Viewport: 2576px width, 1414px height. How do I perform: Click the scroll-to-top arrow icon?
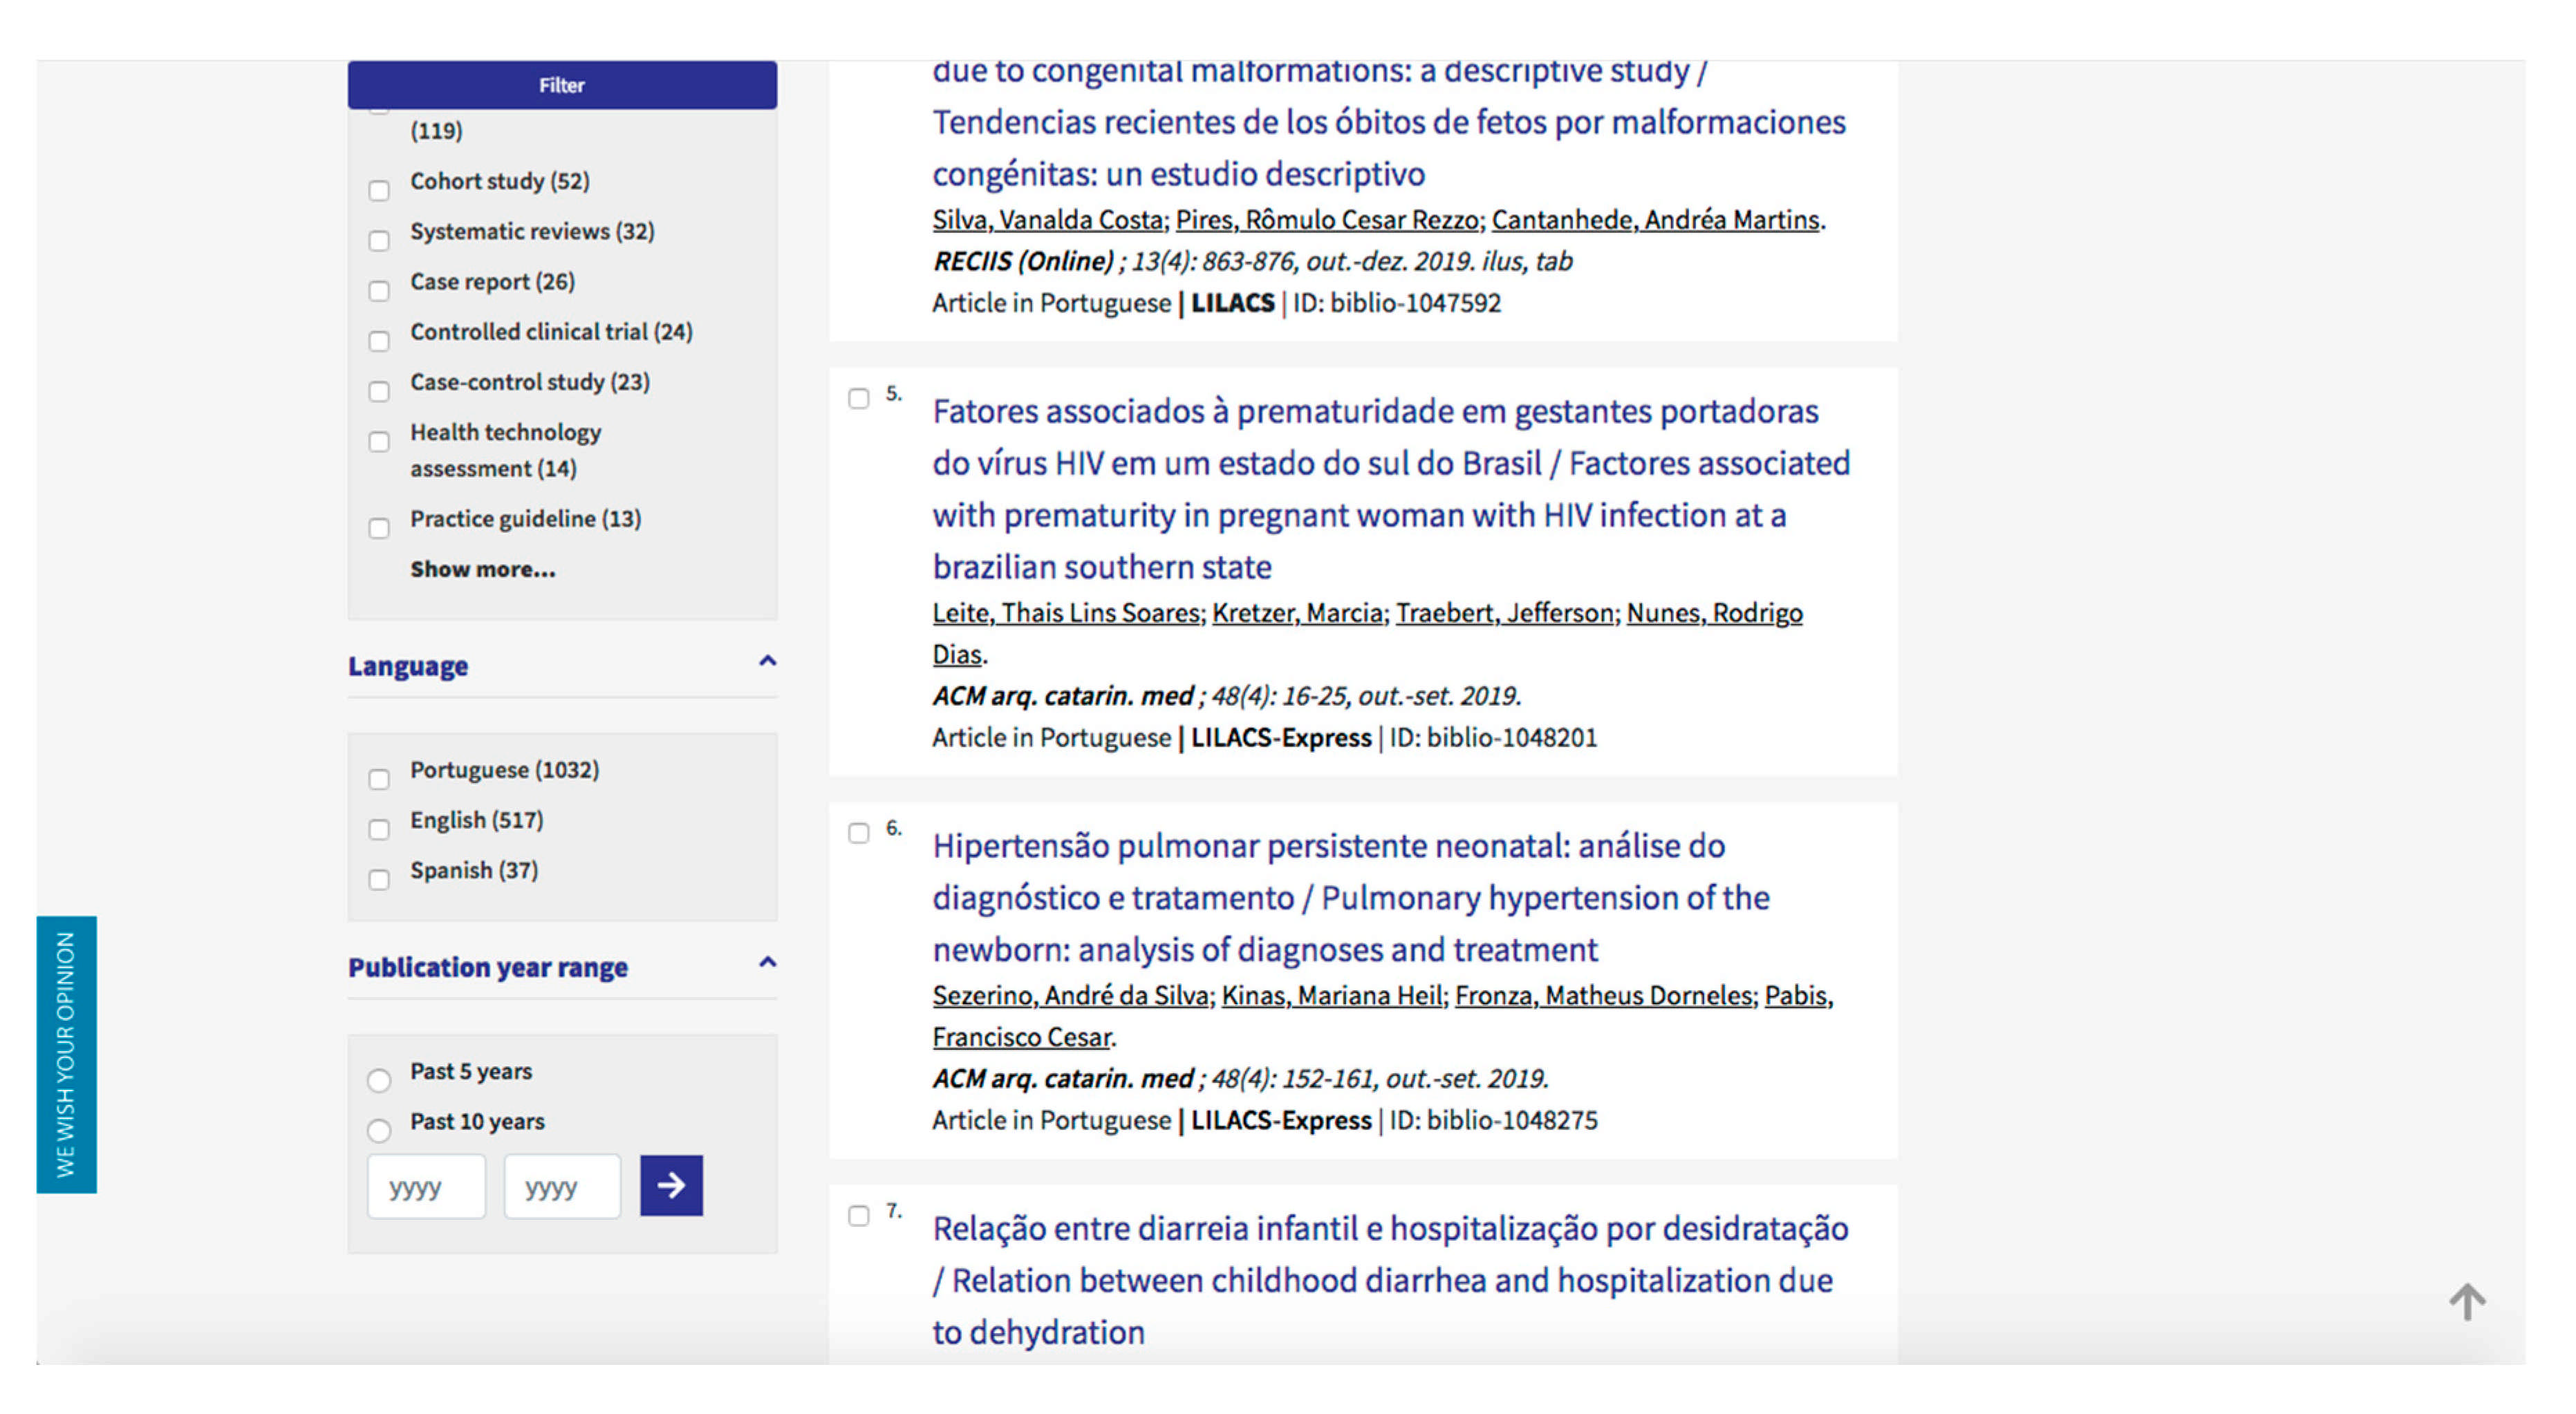point(2466,1301)
